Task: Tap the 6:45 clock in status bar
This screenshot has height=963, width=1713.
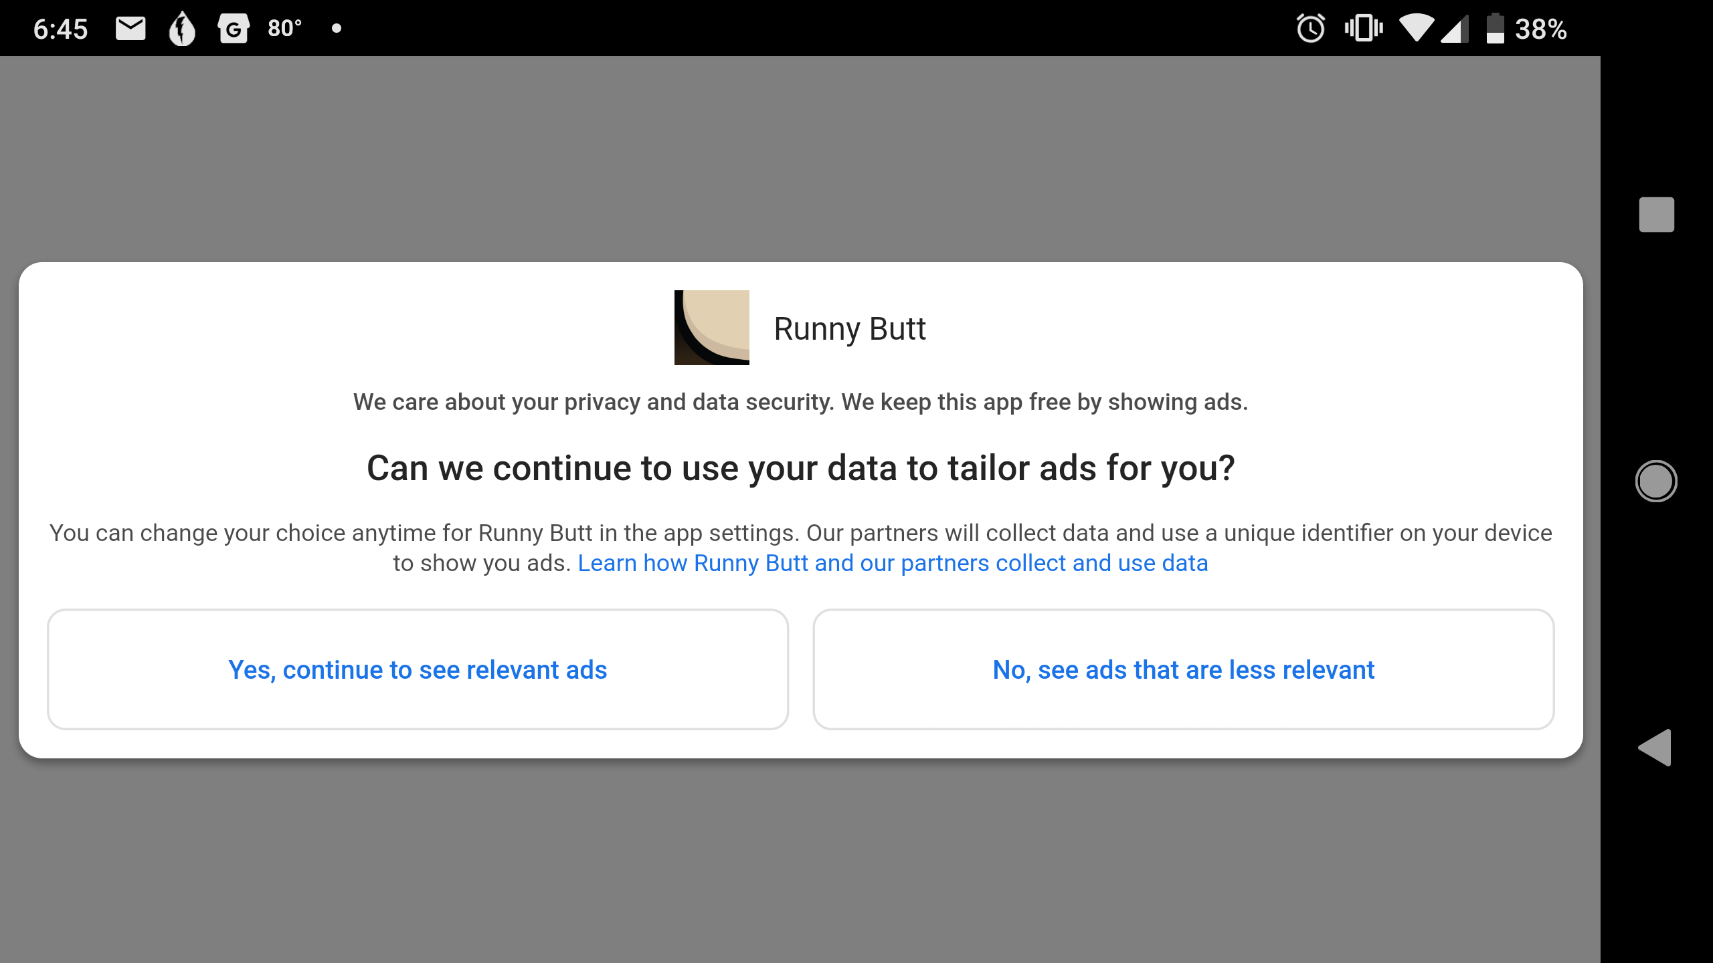Action: pos(61,27)
